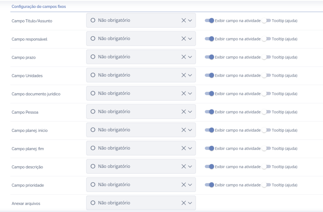
Task: Disable 'Exibir campo na atividade' for Campo Título/Assunto
Action: point(209,21)
